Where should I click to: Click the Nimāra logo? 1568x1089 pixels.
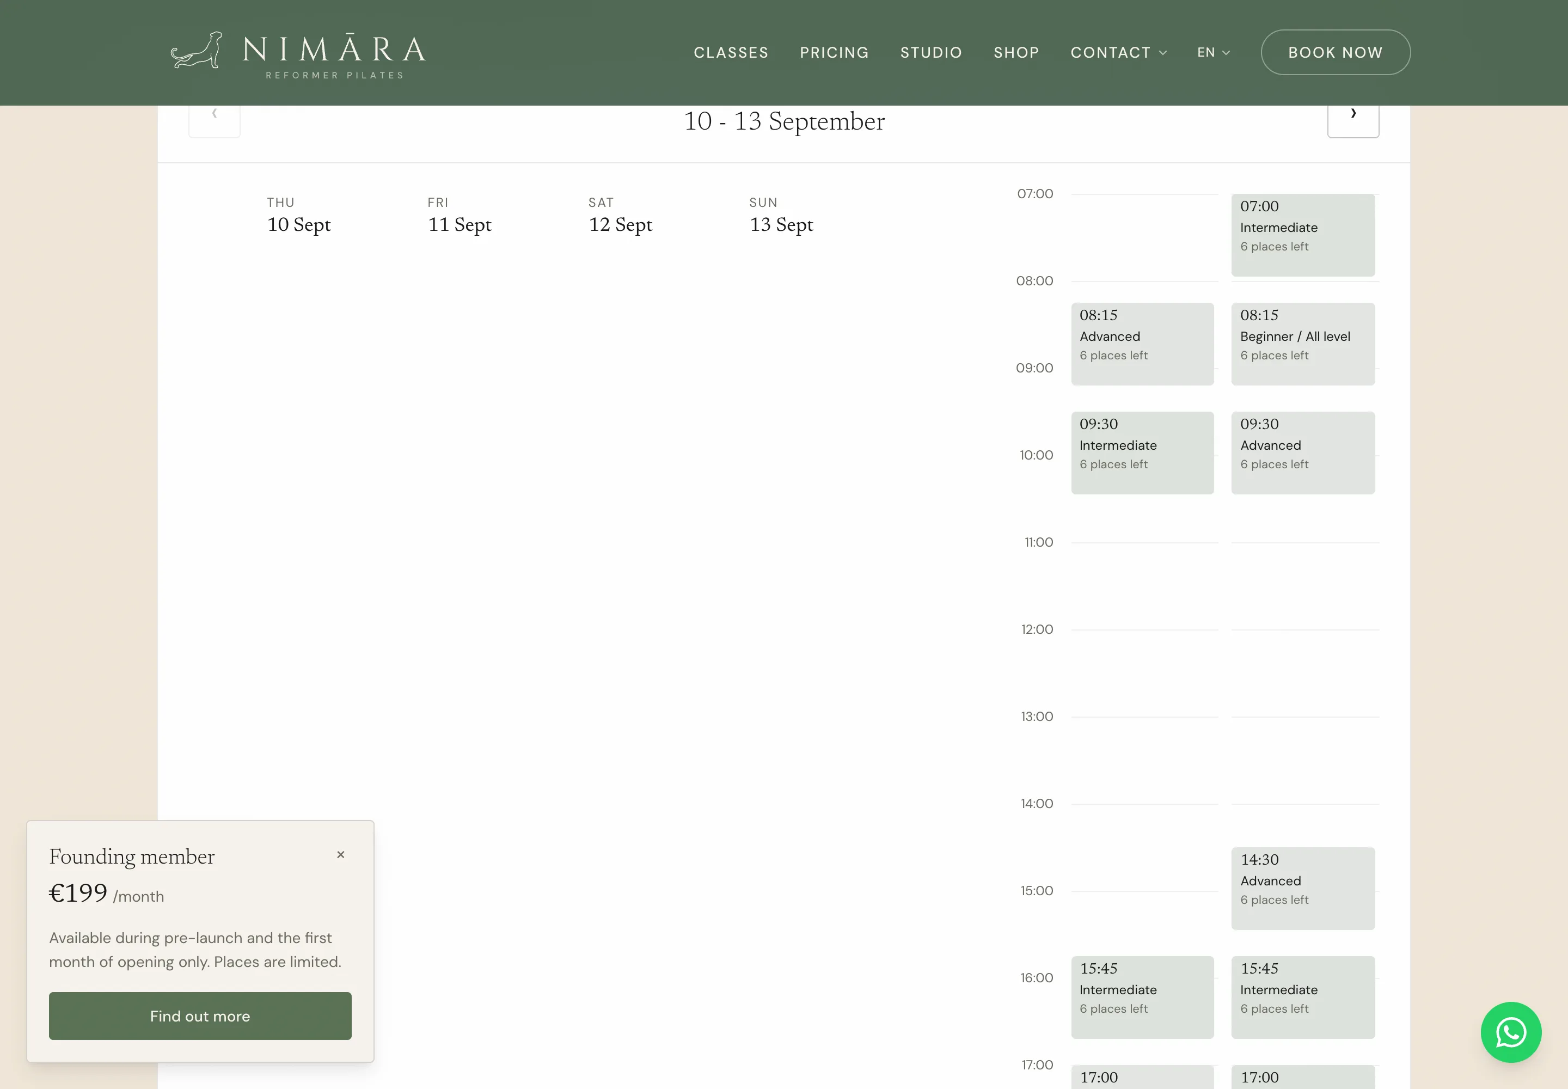tap(298, 54)
